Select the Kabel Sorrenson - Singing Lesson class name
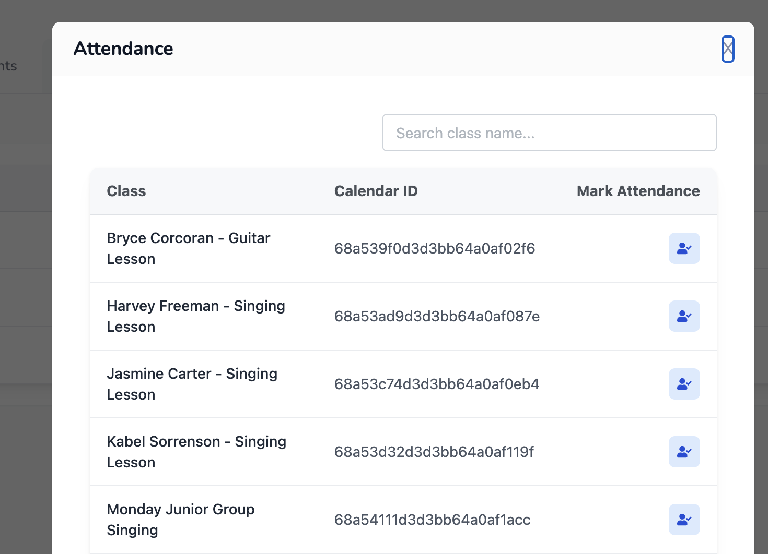The height and width of the screenshot is (554, 768). pyautogui.click(x=196, y=452)
